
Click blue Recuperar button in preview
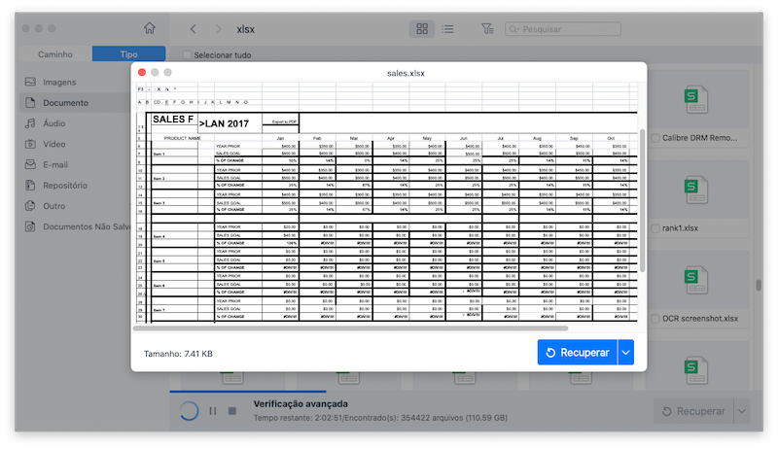pyautogui.click(x=577, y=353)
